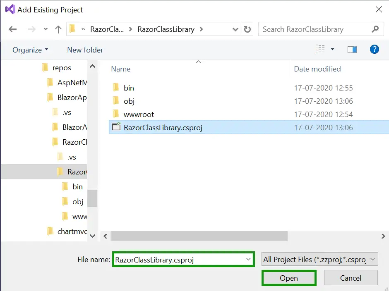Expand the File name combo box dropdown
The width and height of the screenshot is (389, 291).
(248, 259)
